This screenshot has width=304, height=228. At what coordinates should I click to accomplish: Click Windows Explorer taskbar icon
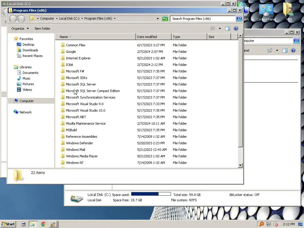click(32, 224)
